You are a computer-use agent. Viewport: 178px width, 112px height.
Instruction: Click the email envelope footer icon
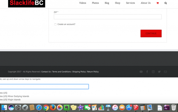pos(166,72)
